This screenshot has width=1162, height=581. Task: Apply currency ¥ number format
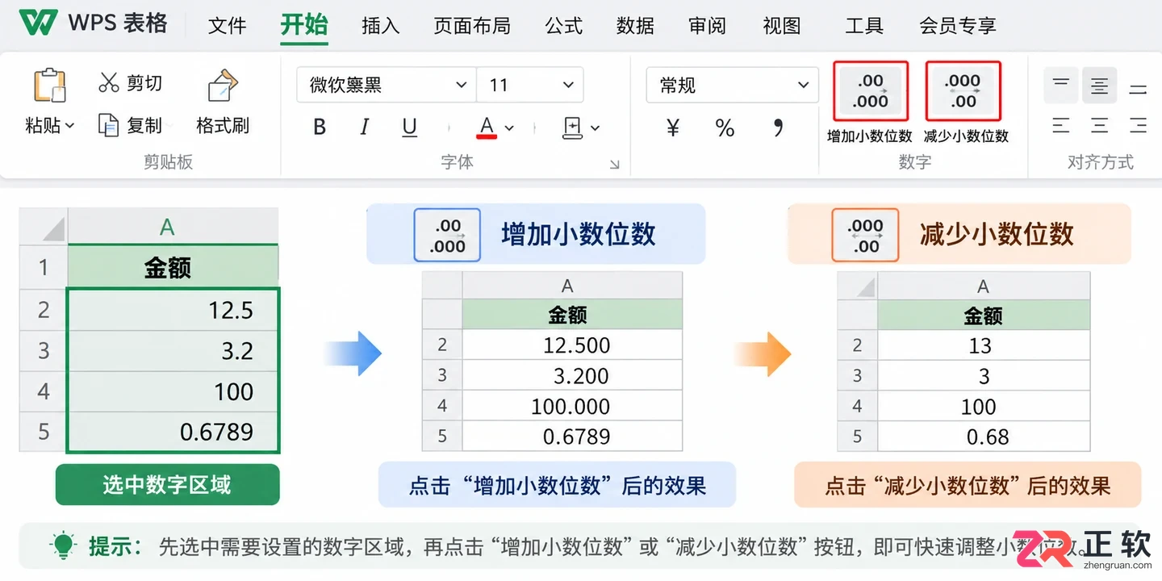tap(672, 127)
